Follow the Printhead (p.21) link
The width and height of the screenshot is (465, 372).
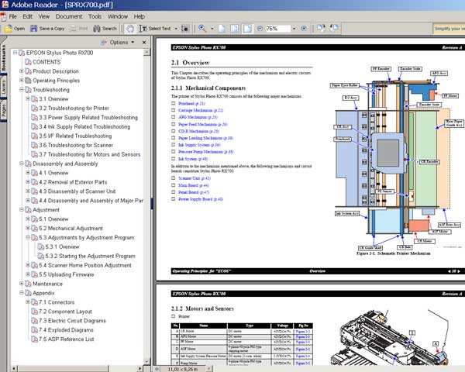[191, 104]
